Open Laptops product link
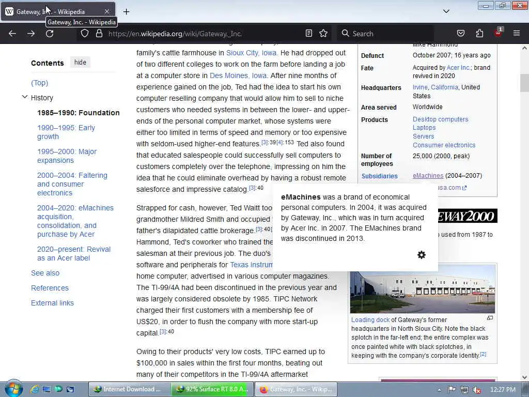529x397 pixels. [x=424, y=128]
